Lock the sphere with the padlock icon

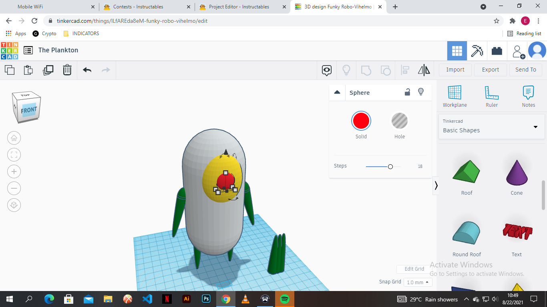tap(407, 92)
